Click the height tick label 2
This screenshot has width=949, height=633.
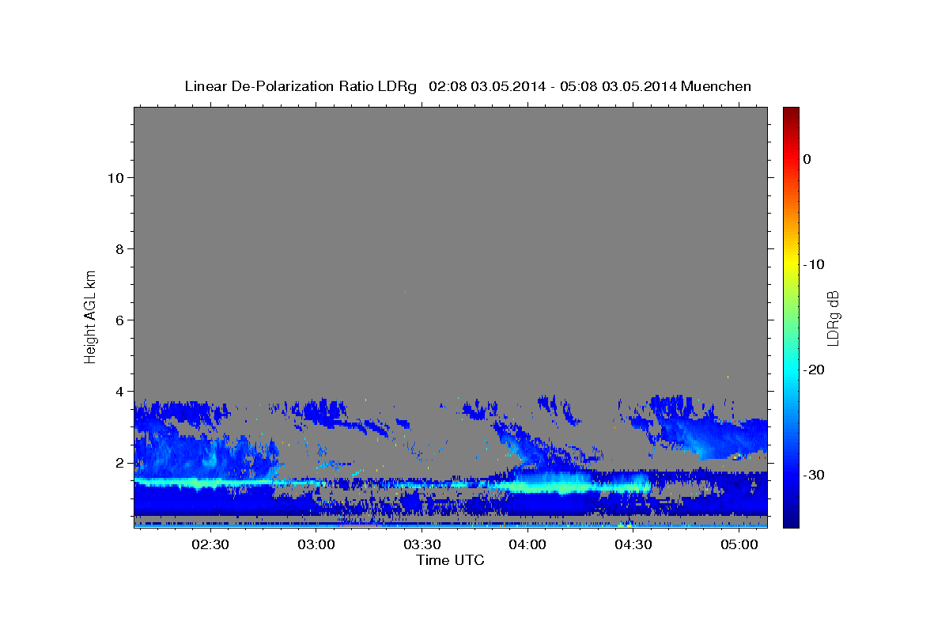[120, 463]
